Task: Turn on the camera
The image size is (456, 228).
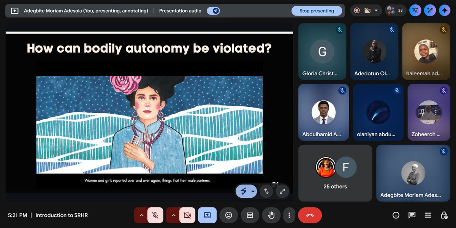Action: 187,215
